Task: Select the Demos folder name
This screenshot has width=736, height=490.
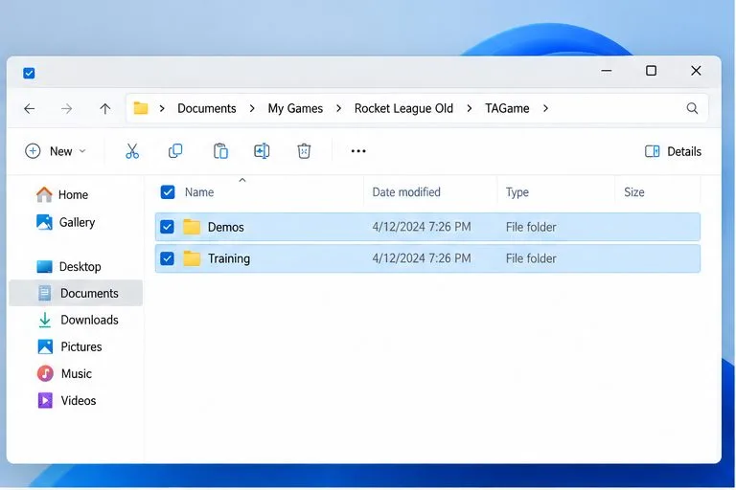Action: coord(226,228)
